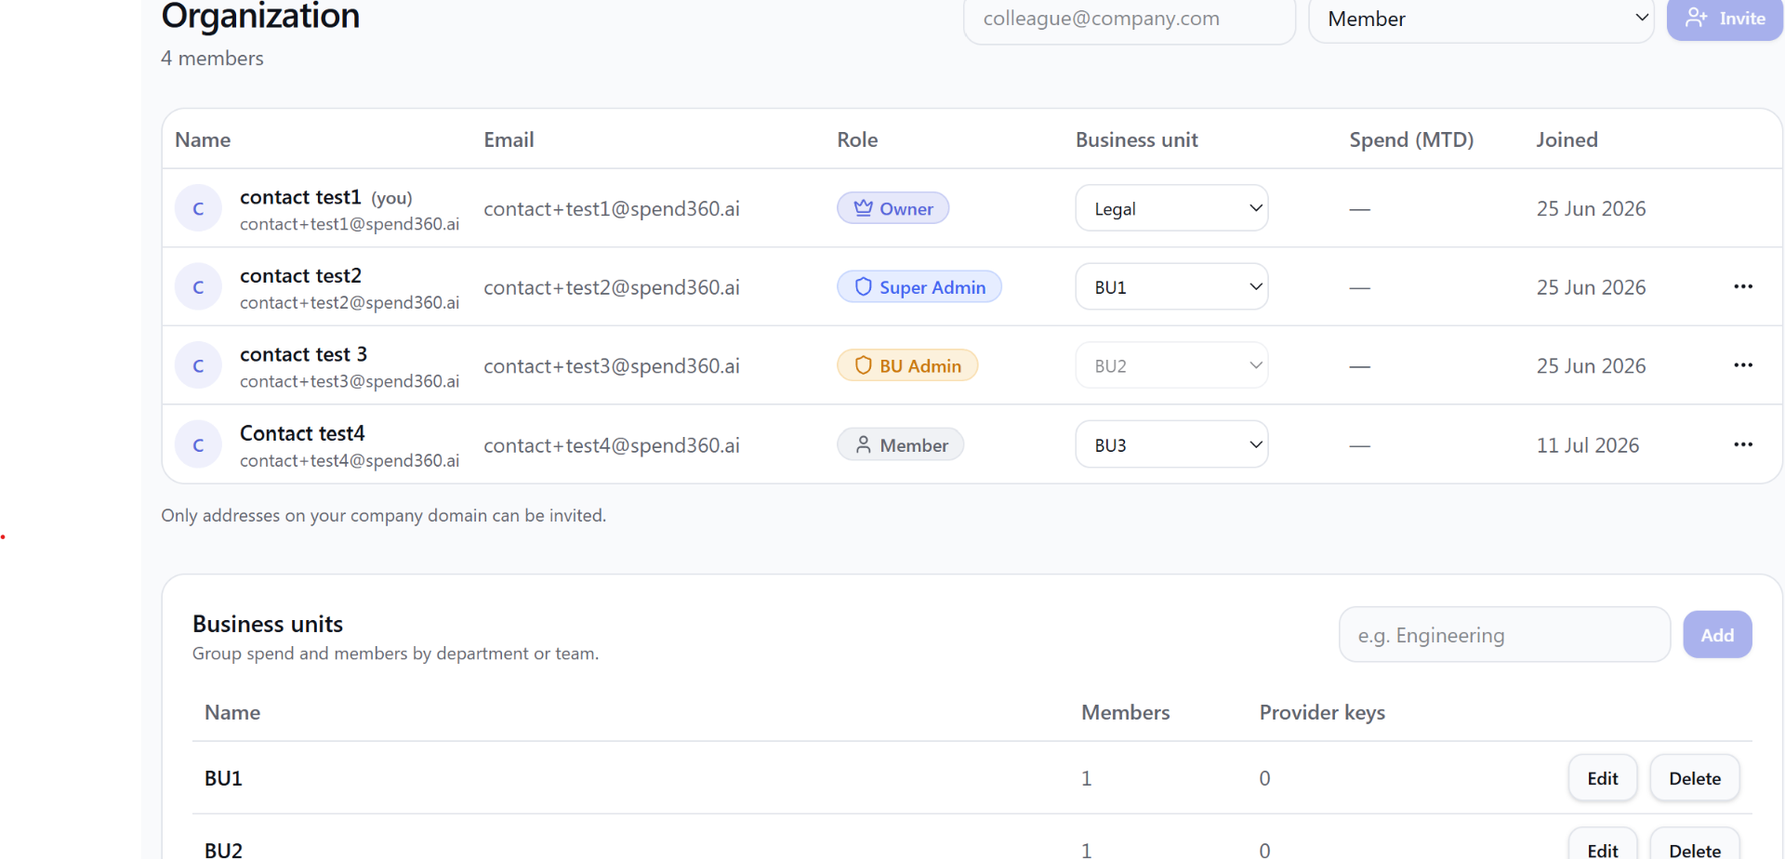The height and width of the screenshot is (859, 1785).
Task: Open the BU3 business unit dropdown
Action: click(x=1171, y=444)
